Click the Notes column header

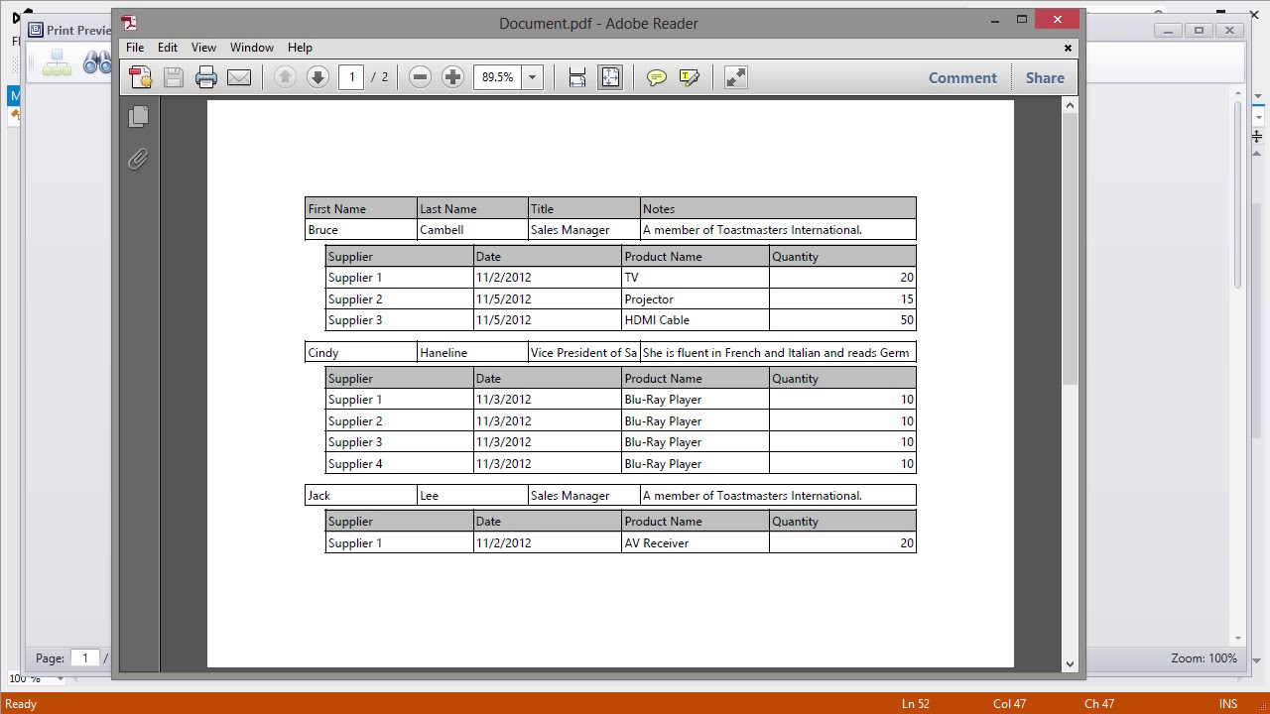click(778, 208)
